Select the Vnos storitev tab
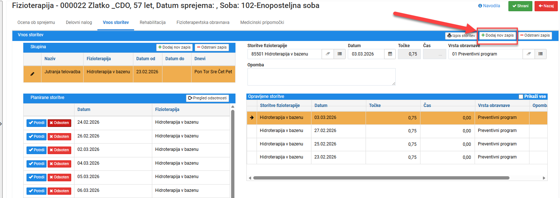The image size is (560, 198). click(x=116, y=22)
